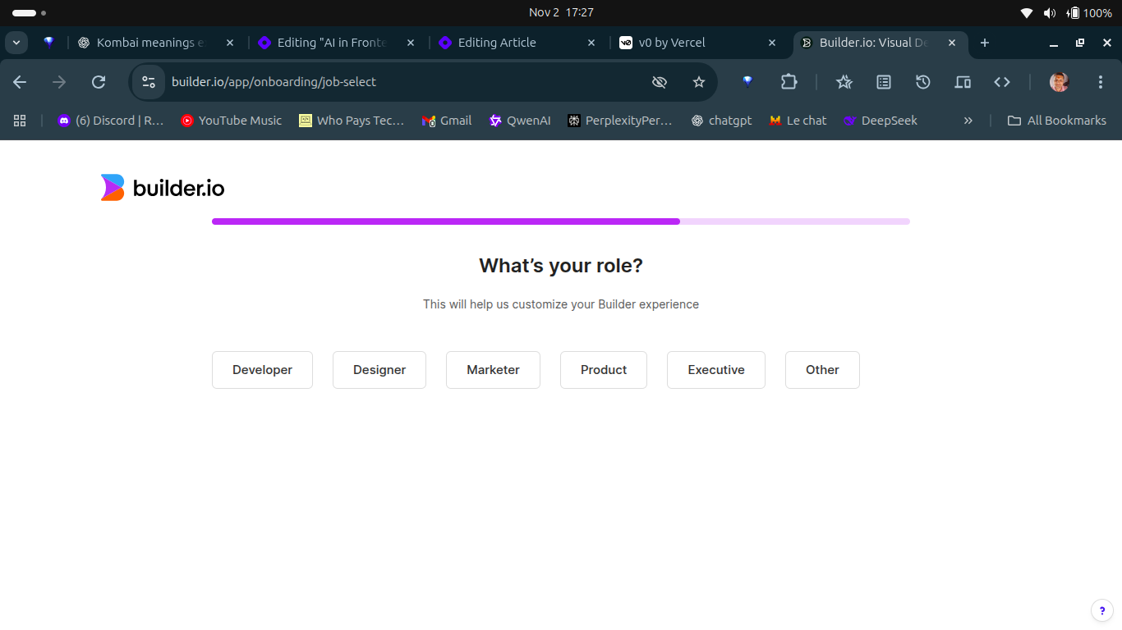The image size is (1122, 630).
Task: Click the crossed-out eye icon in the address bar
Action: [659, 82]
